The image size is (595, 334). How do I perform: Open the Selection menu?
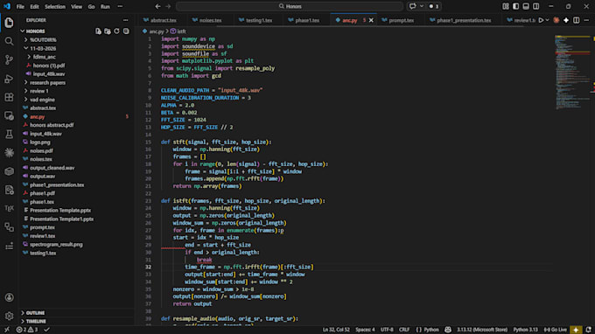(x=54, y=6)
